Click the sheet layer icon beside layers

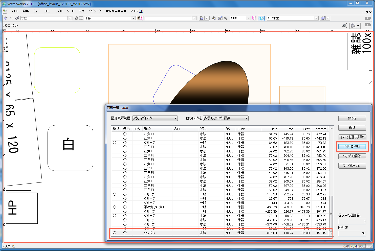coord(81,18)
